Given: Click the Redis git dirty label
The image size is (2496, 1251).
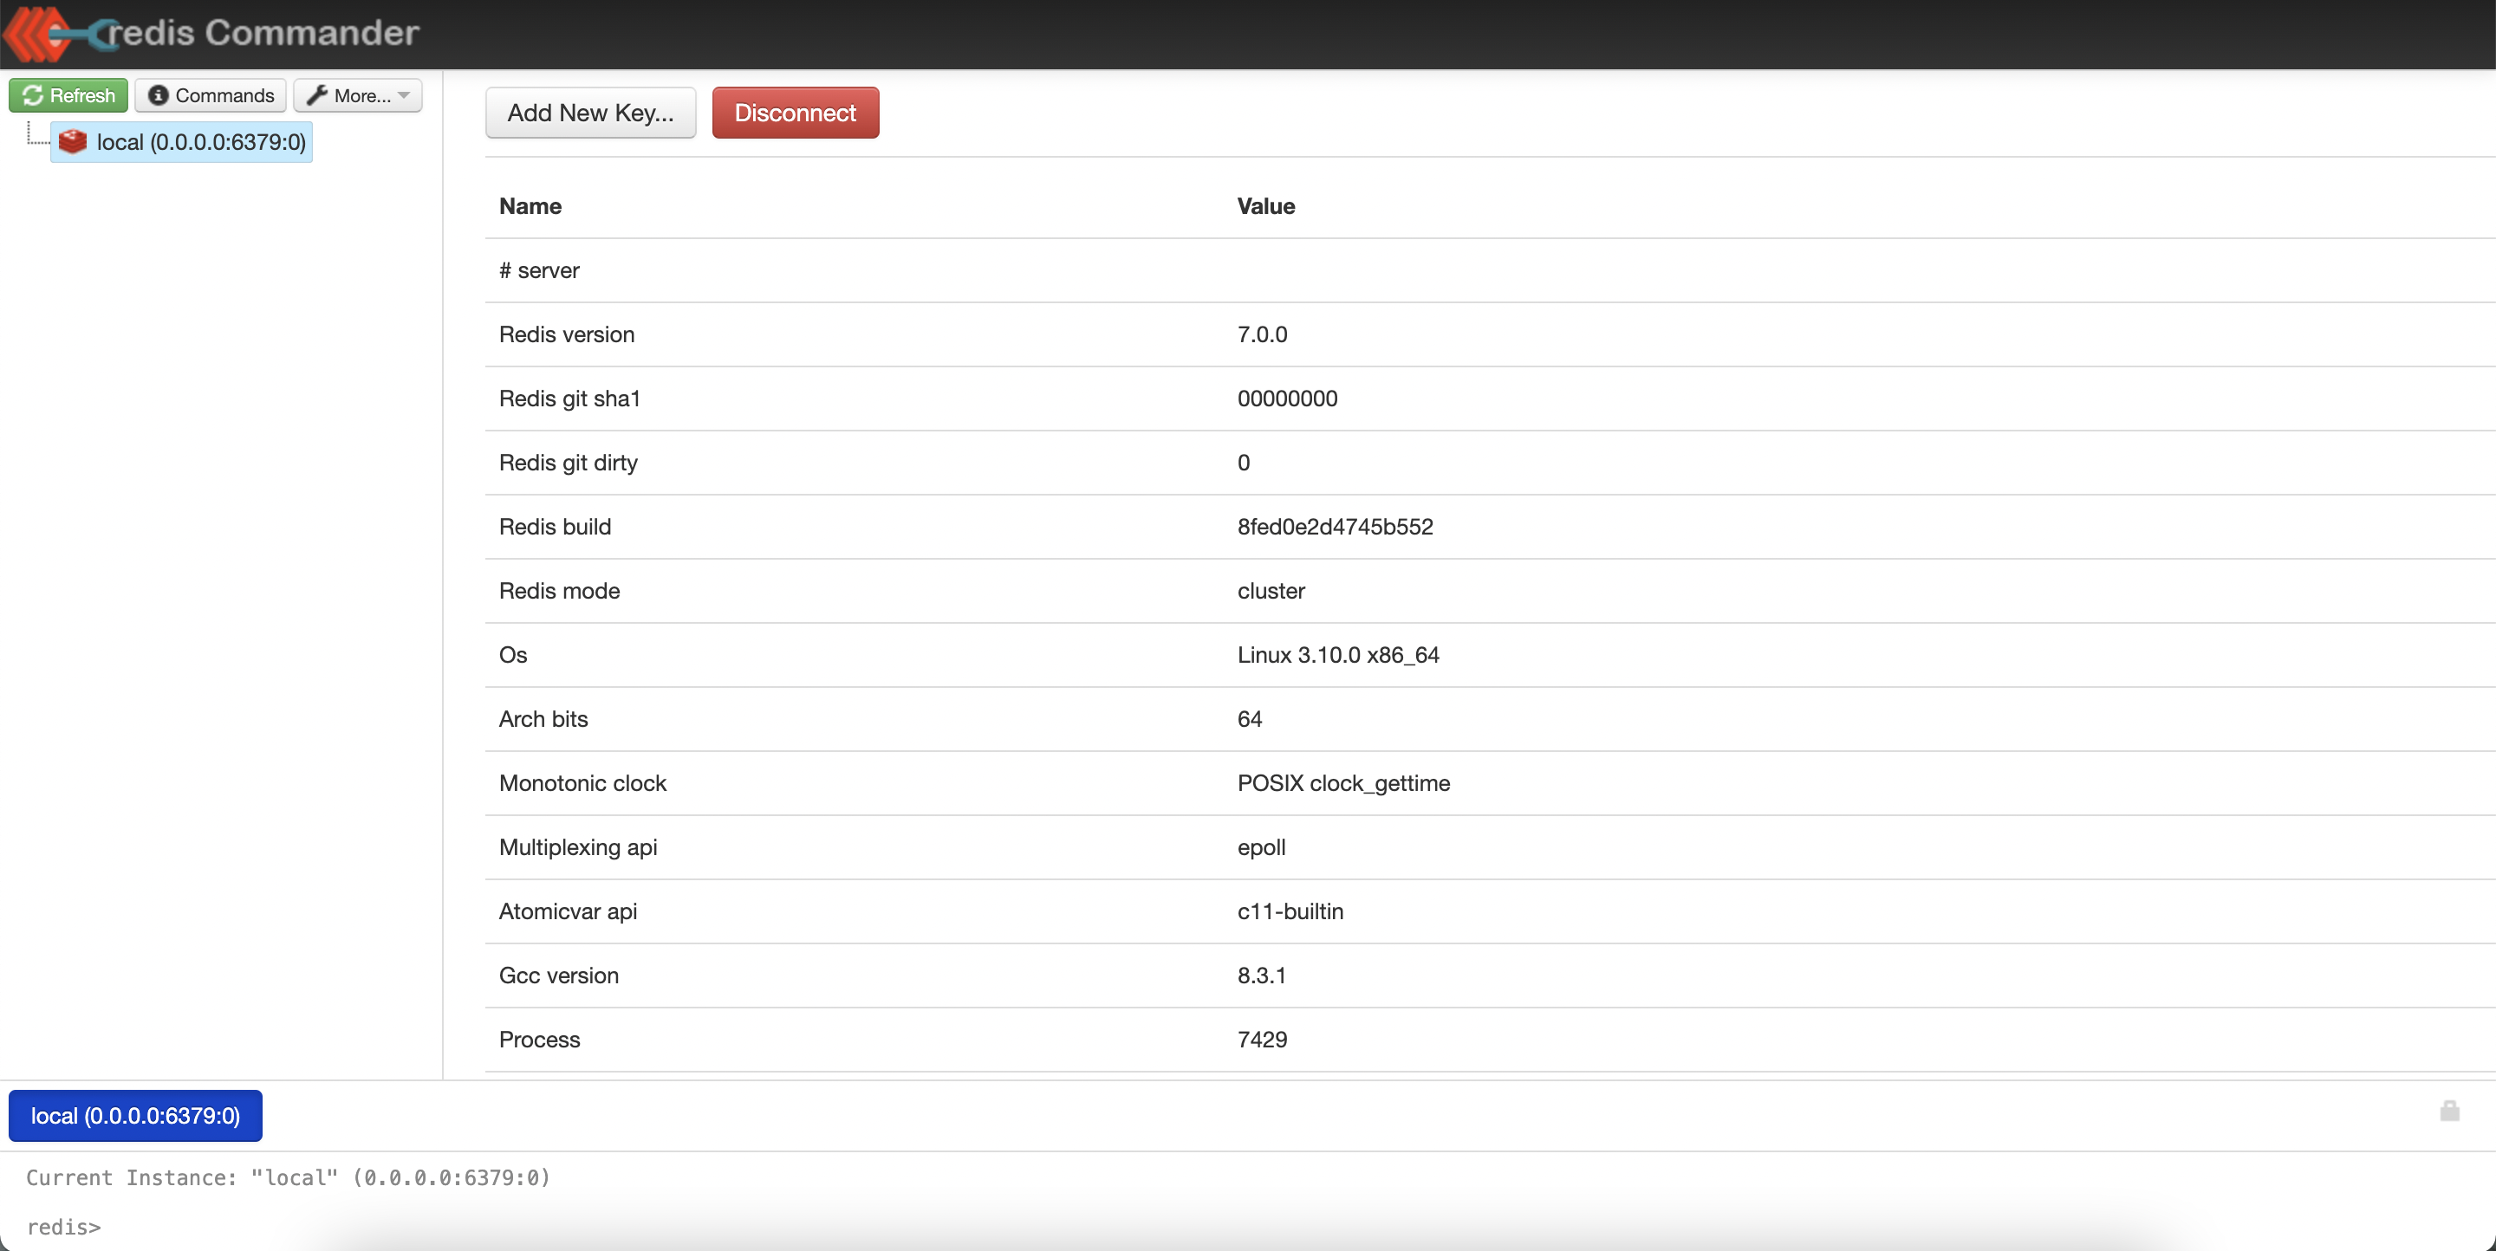Looking at the screenshot, I should [x=568, y=463].
